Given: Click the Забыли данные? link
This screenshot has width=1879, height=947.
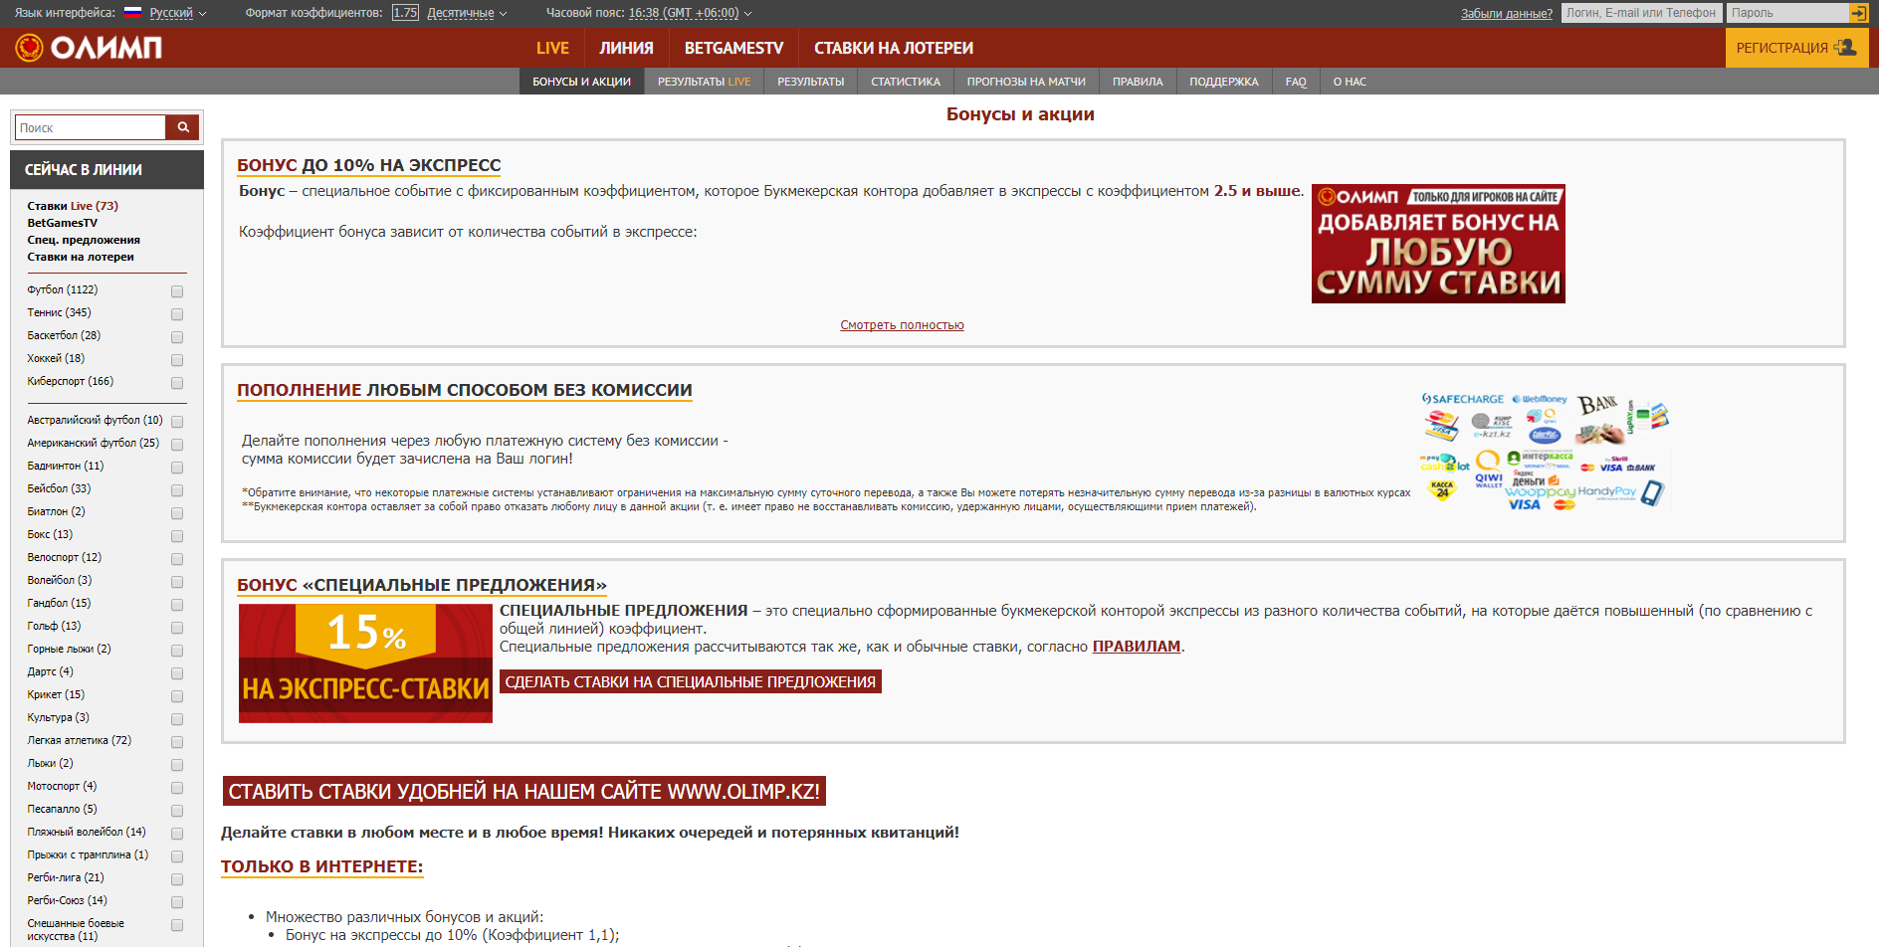Looking at the screenshot, I should (x=1506, y=13).
